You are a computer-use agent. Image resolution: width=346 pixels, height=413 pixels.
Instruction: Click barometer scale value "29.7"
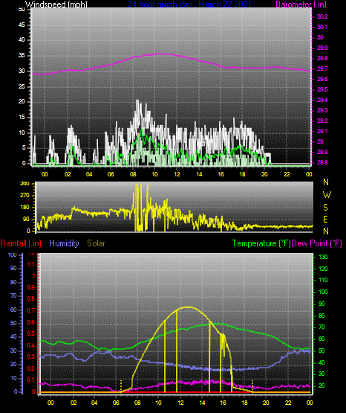click(x=322, y=68)
